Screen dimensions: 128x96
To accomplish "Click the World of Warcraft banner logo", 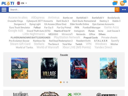I will (49, 94).
